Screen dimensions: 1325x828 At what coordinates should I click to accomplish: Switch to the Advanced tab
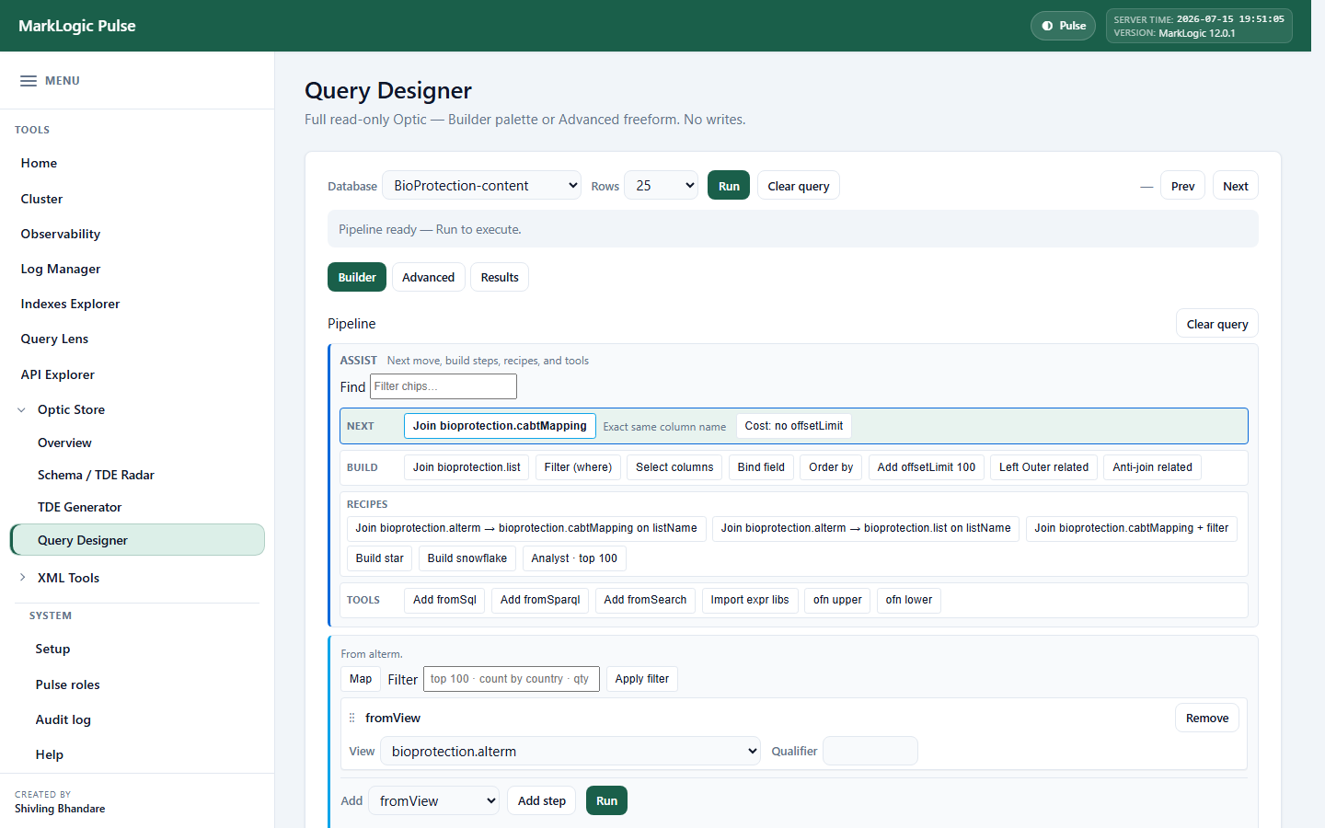click(x=428, y=277)
